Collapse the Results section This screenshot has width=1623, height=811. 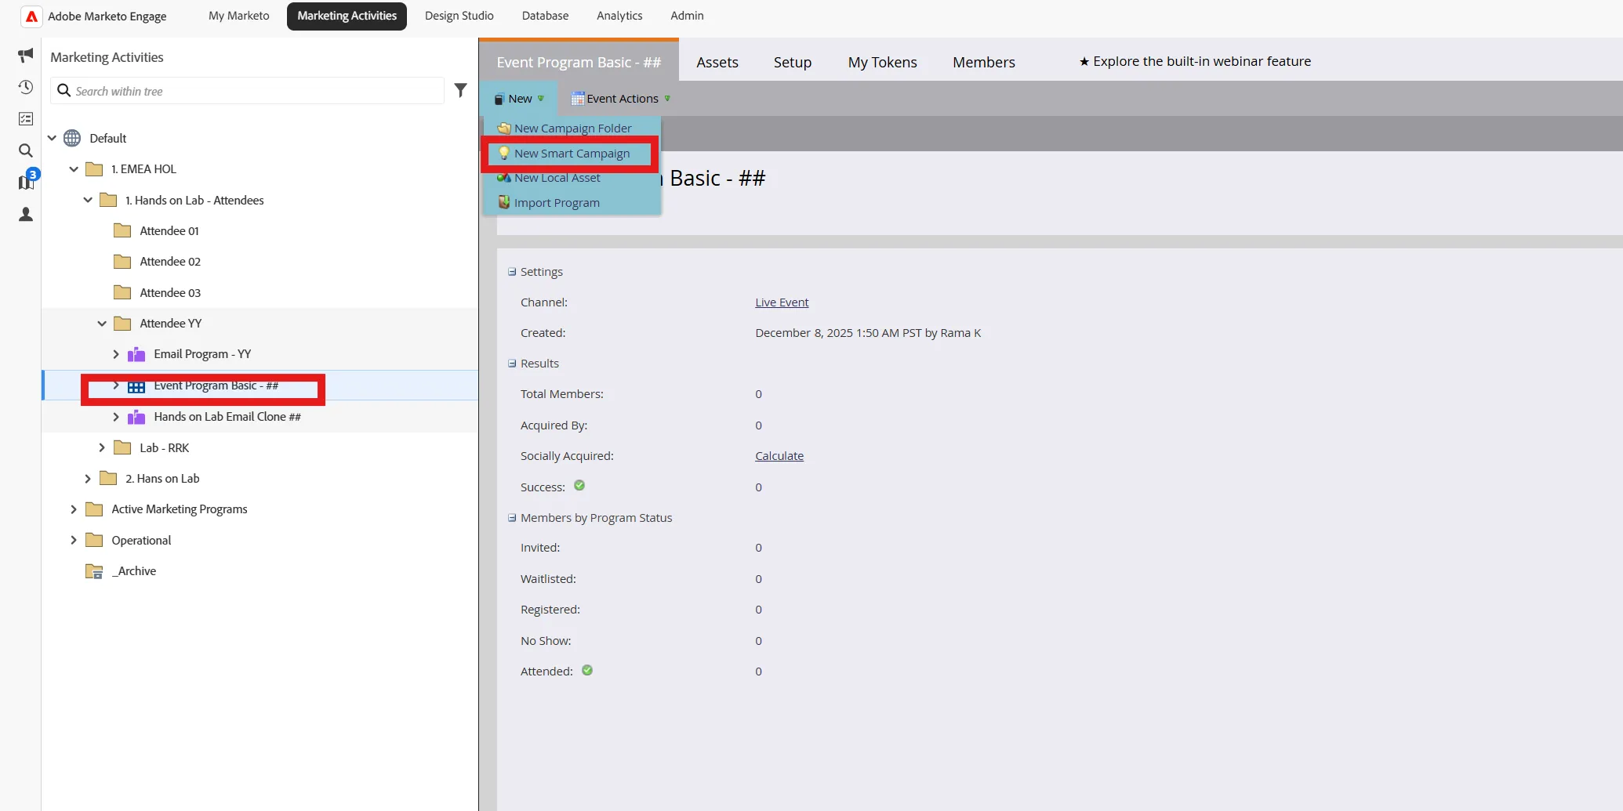pyautogui.click(x=512, y=364)
